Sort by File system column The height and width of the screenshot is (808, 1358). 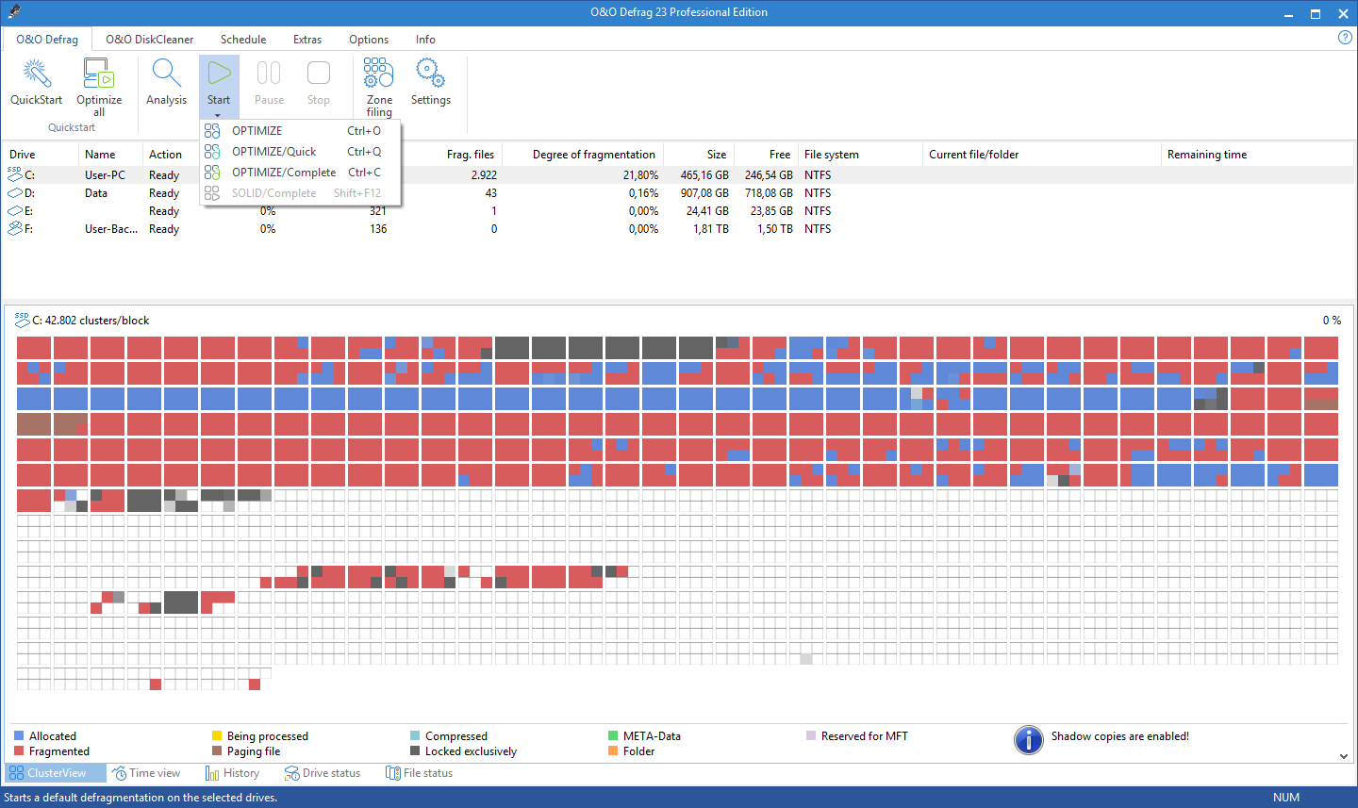pos(860,155)
